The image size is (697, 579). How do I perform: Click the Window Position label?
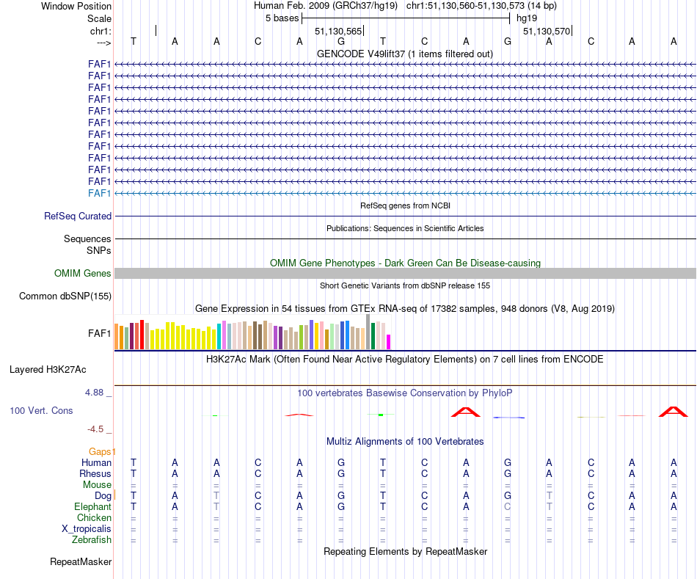coord(76,6)
